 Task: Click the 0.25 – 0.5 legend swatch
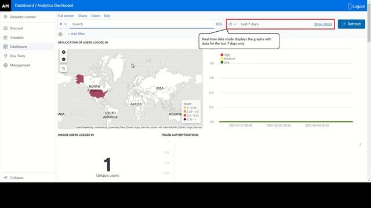pos(185,112)
